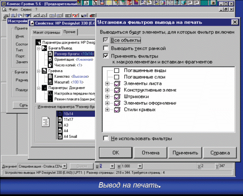Click the skull icon in shortcut bar
The image size is (243, 196).
point(177,2)
